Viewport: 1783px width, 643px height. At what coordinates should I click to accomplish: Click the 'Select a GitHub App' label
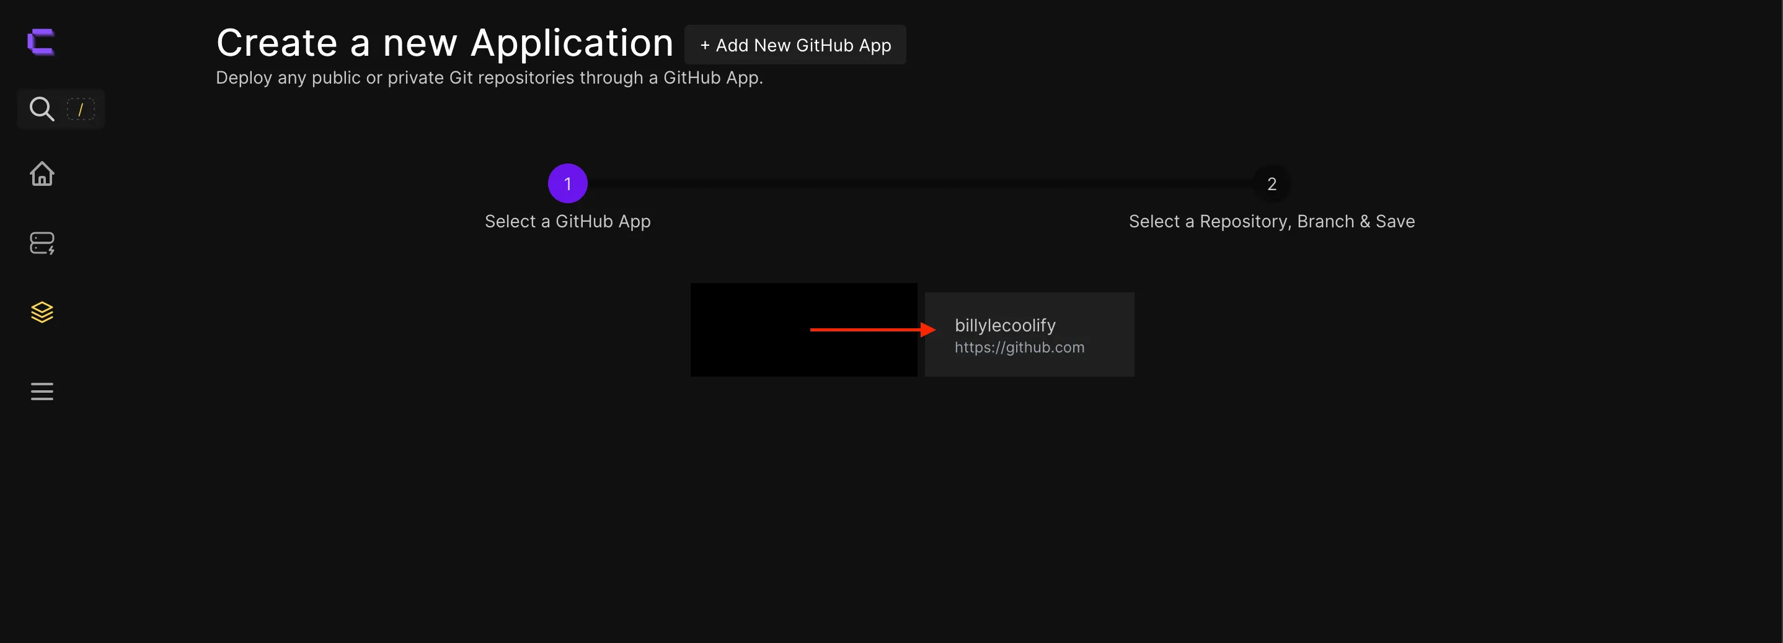coord(567,221)
